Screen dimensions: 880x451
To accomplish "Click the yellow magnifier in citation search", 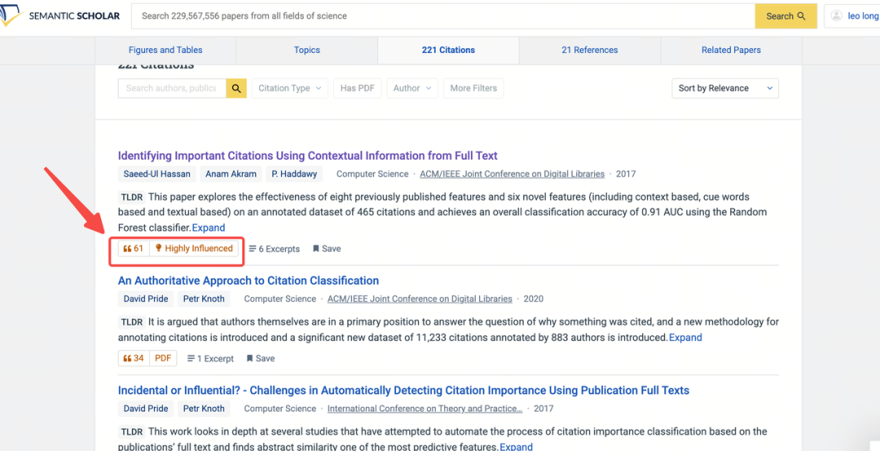I will (236, 88).
